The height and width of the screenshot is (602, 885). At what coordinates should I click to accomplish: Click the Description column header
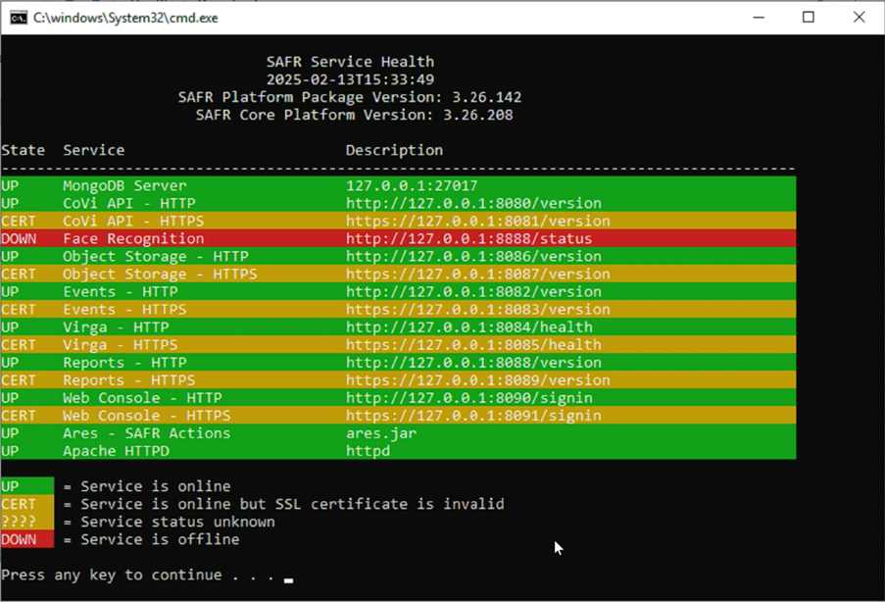394,150
